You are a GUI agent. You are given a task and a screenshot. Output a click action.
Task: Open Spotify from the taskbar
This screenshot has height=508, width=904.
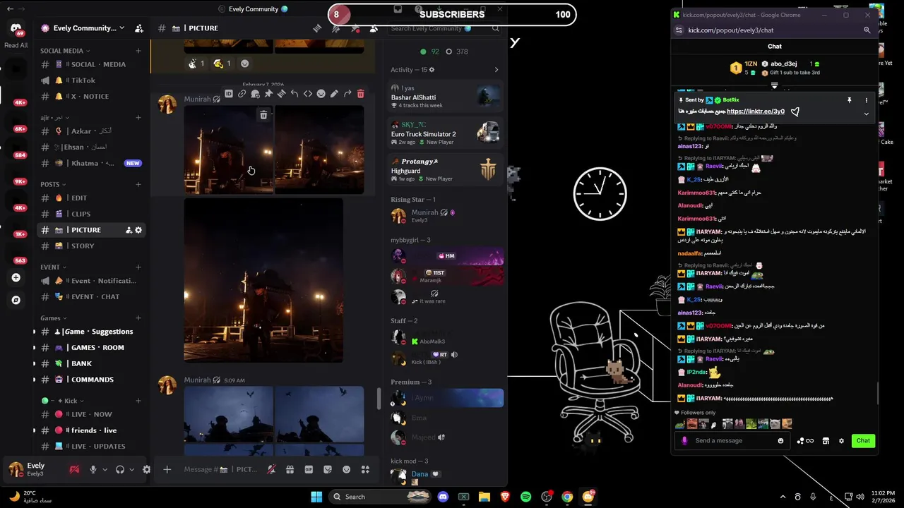pos(525,497)
